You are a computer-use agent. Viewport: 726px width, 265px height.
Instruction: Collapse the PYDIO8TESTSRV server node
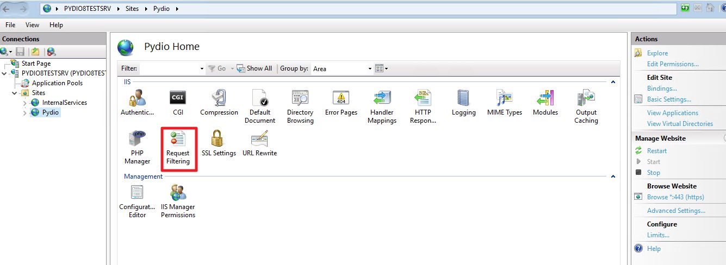tap(5, 73)
